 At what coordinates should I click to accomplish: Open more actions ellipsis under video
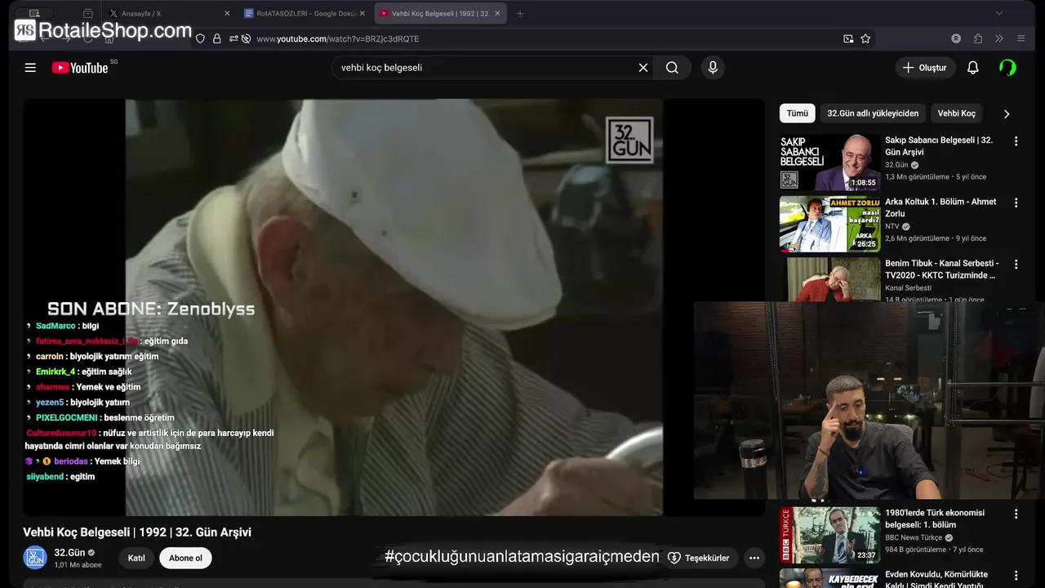pyautogui.click(x=754, y=558)
